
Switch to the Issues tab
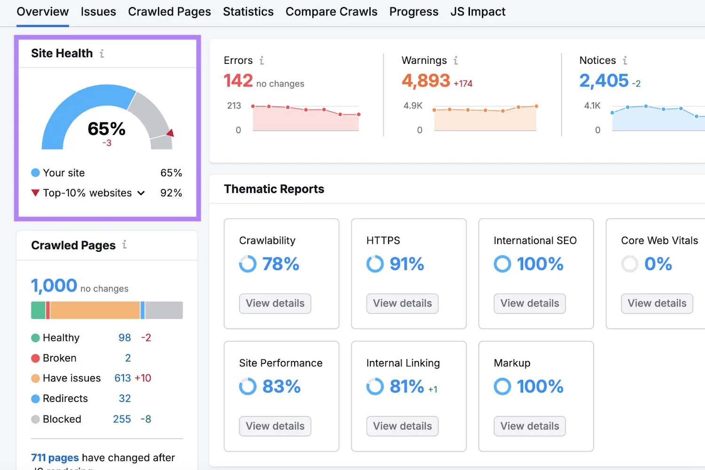98,12
